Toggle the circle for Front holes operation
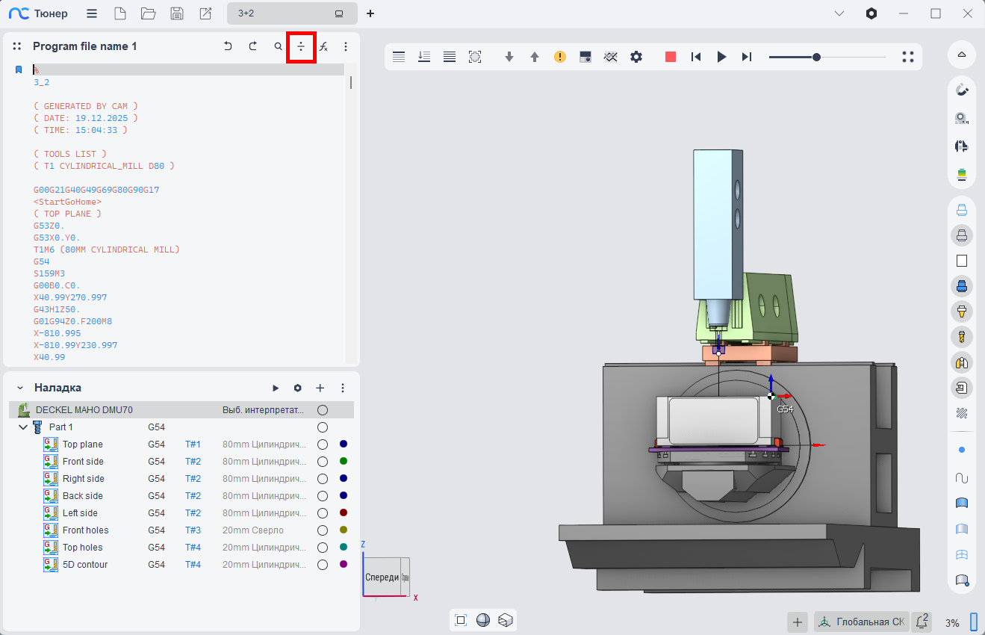This screenshot has width=985, height=635. pyautogui.click(x=323, y=530)
